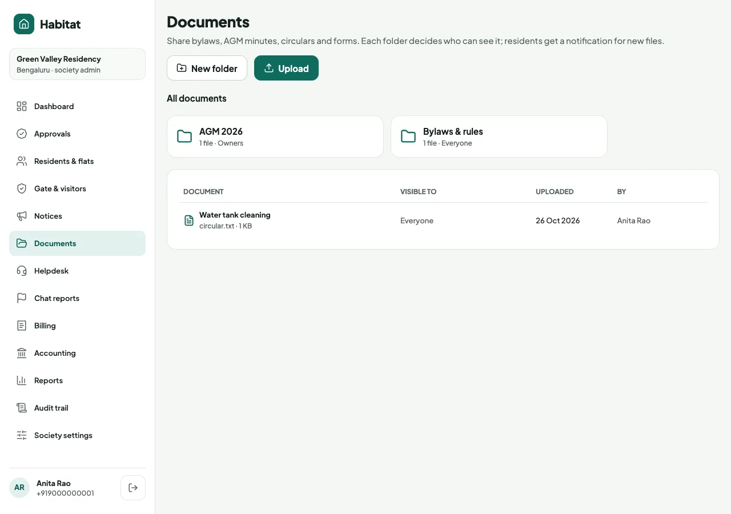Go to the Approvals section
Viewport: 731px width, 514px height.
pyautogui.click(x=77, y=134)
